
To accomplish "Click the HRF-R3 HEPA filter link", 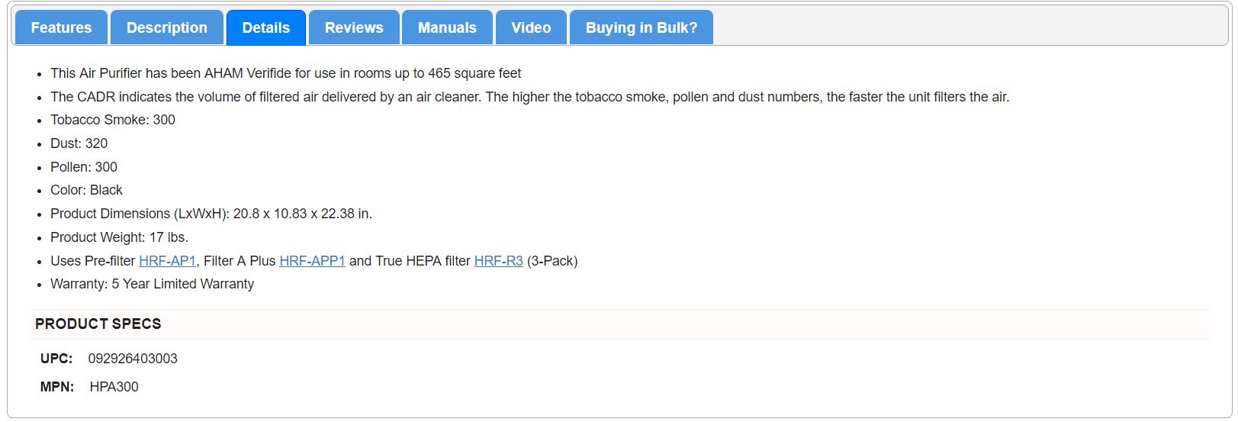I will (498, 261).
